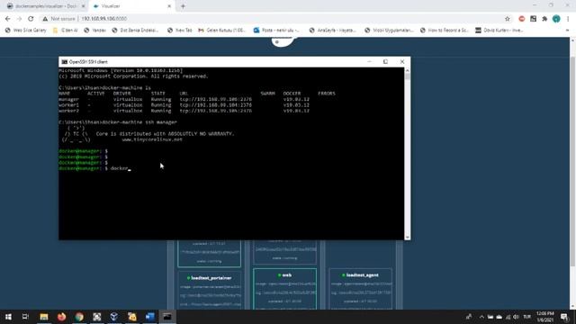The height and width of the screenshot is (324, 576).
Task: Reload the Visualizer page
Action: coord(31,19)
